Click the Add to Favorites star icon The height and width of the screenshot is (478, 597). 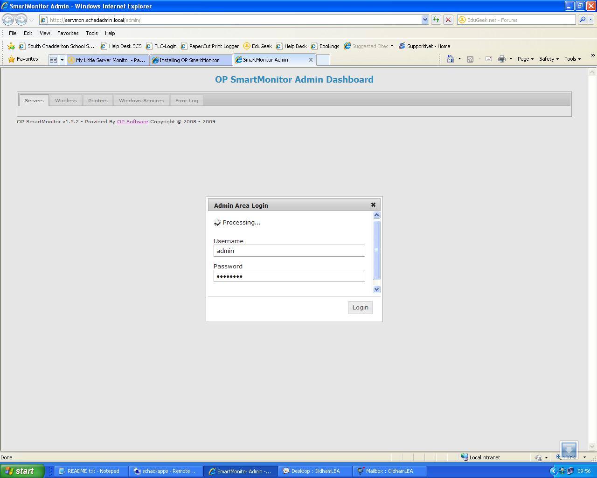point(11,46)
